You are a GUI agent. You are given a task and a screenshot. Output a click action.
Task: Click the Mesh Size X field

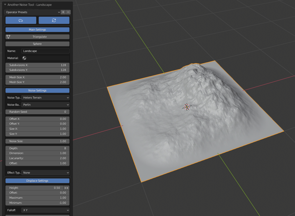click(x=37, y=77)
